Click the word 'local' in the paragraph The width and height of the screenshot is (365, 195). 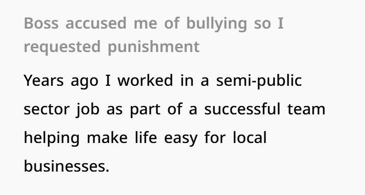tap(250, 137)
